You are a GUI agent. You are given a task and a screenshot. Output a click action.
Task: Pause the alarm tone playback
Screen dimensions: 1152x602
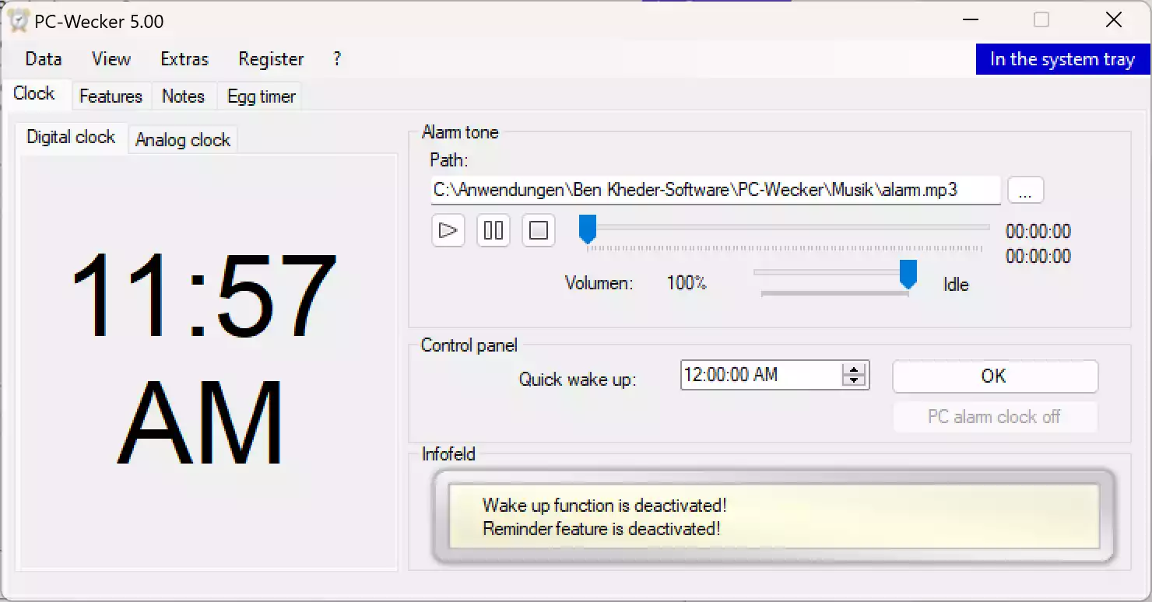pyautogui.click(x=493, y=230)
